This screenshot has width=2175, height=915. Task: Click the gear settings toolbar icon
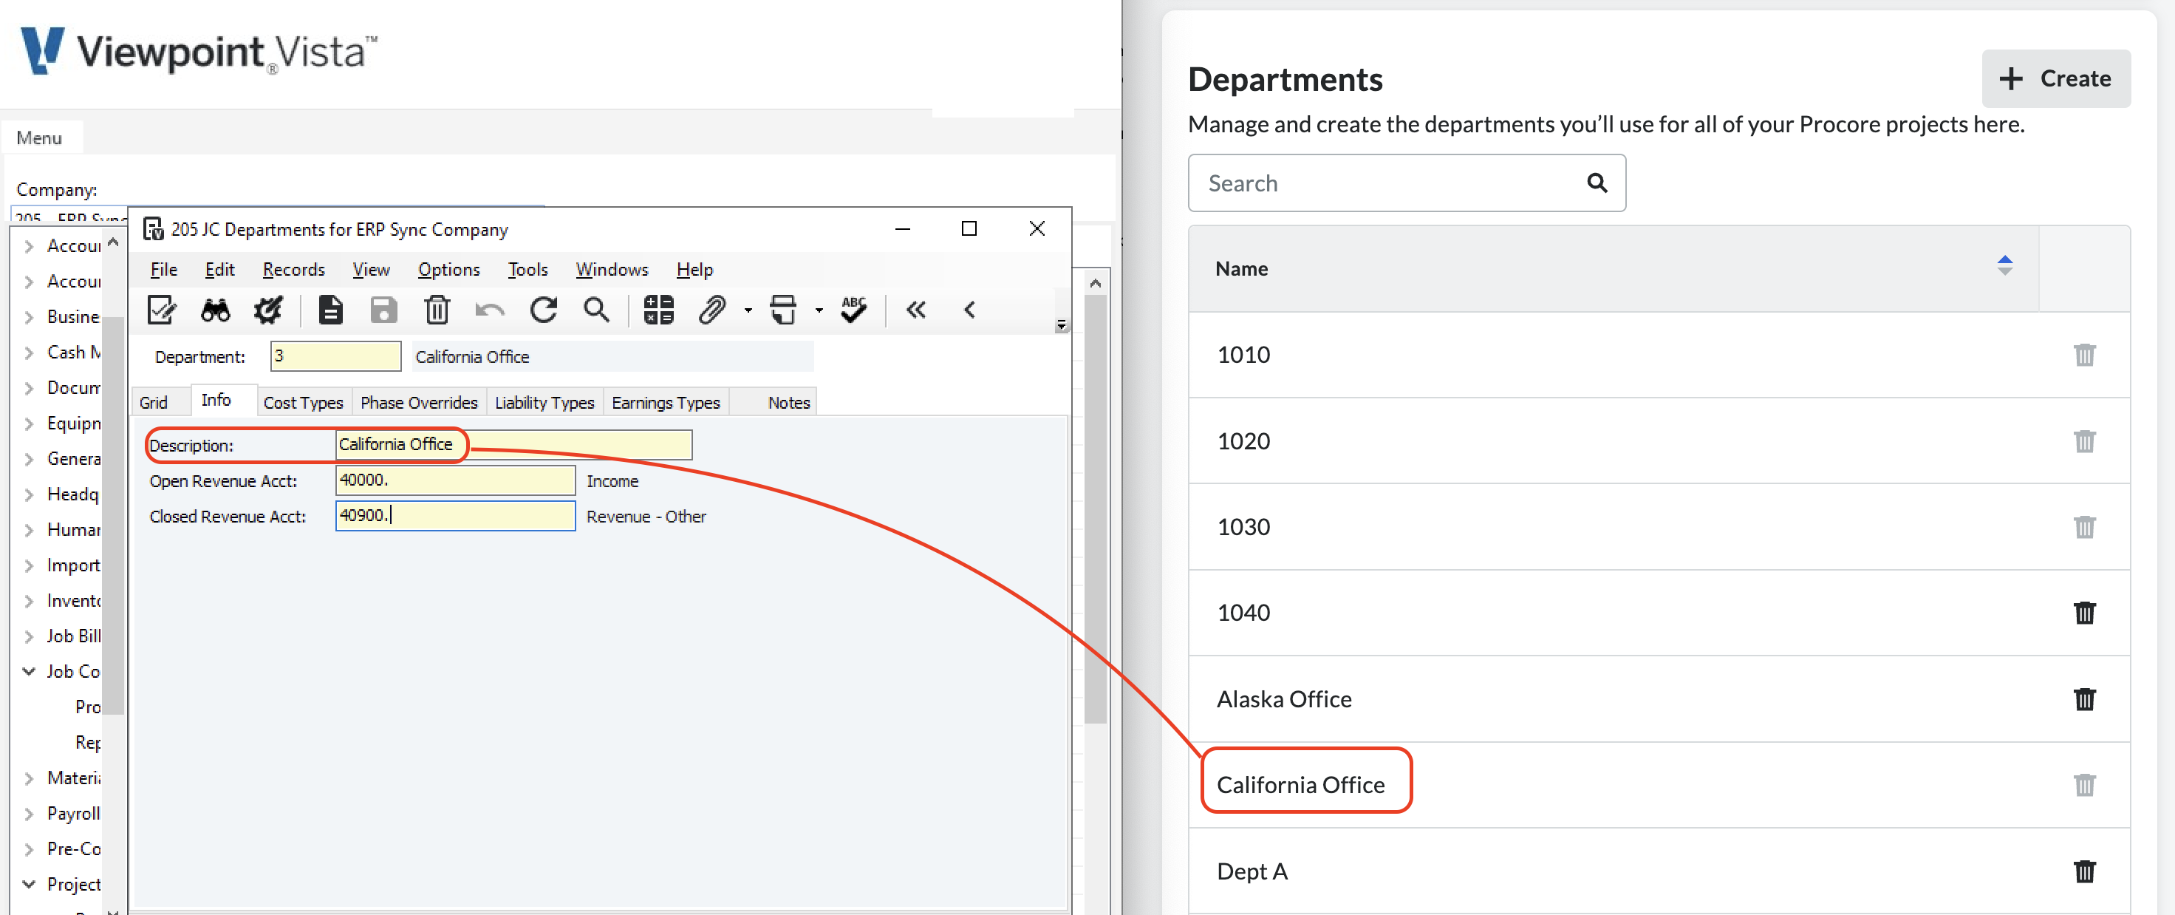pos(268,310)
